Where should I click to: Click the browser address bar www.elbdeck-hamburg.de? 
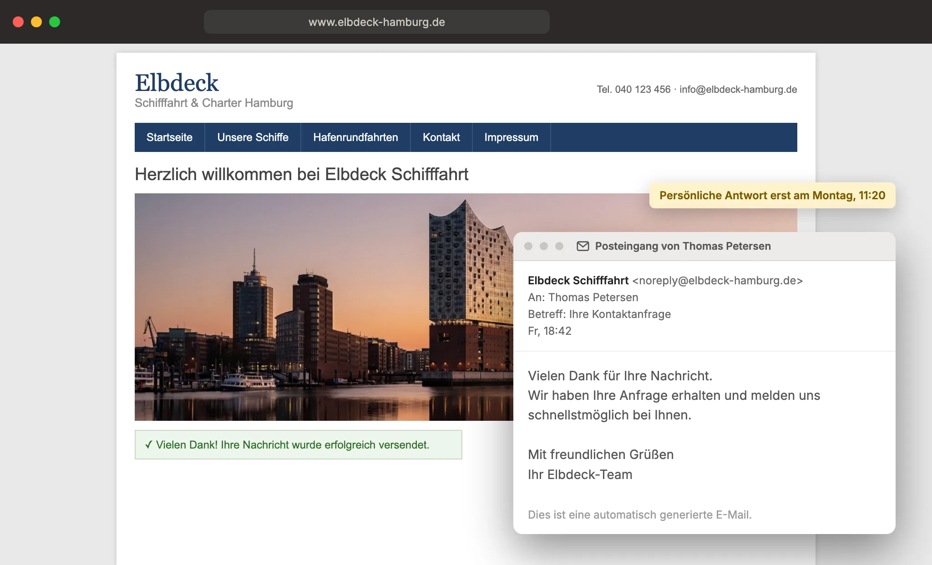(x=377, y=22)
